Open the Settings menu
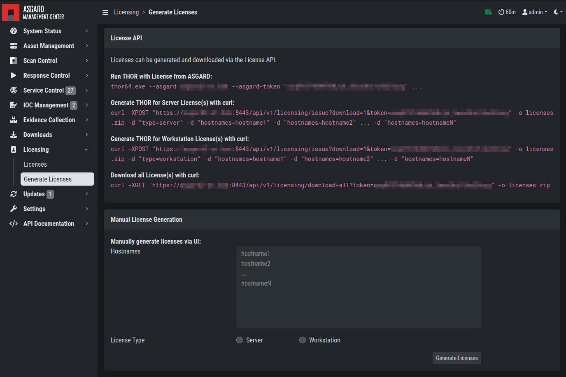 point(49,209)
